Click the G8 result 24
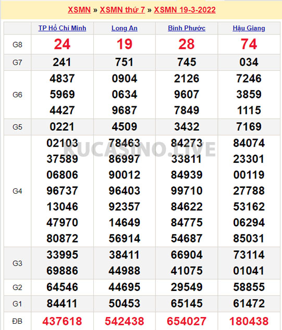This screenshot has width=282, height=330. click(62, 44)
